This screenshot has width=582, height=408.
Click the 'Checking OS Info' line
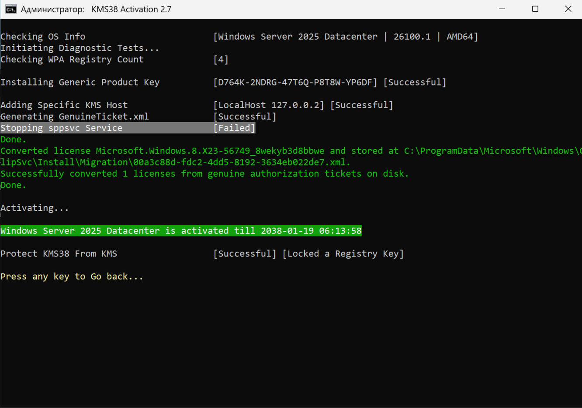43,37
